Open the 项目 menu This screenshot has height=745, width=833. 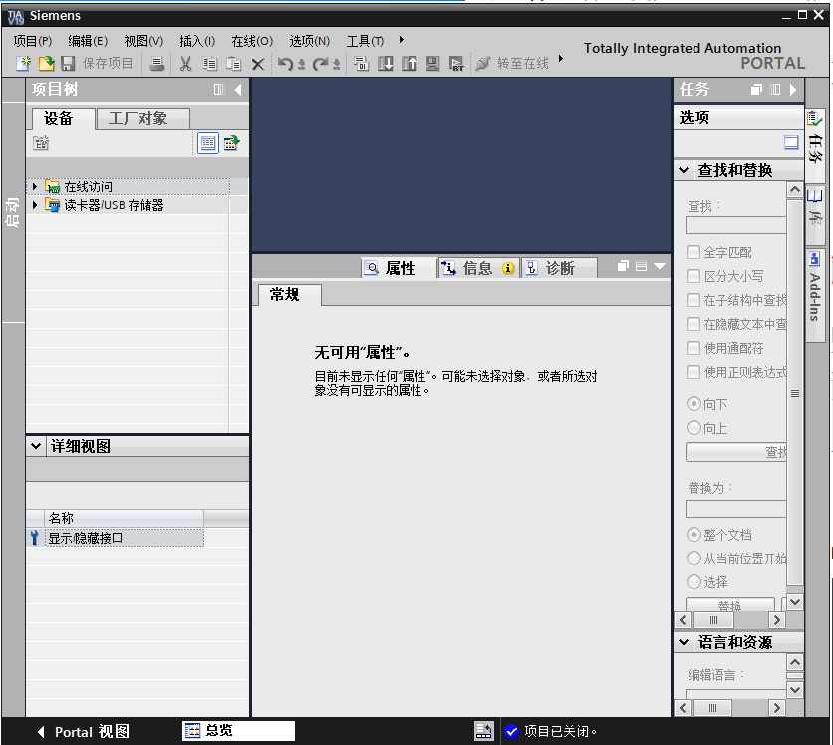pyautogui.click(x=32, y=42)
